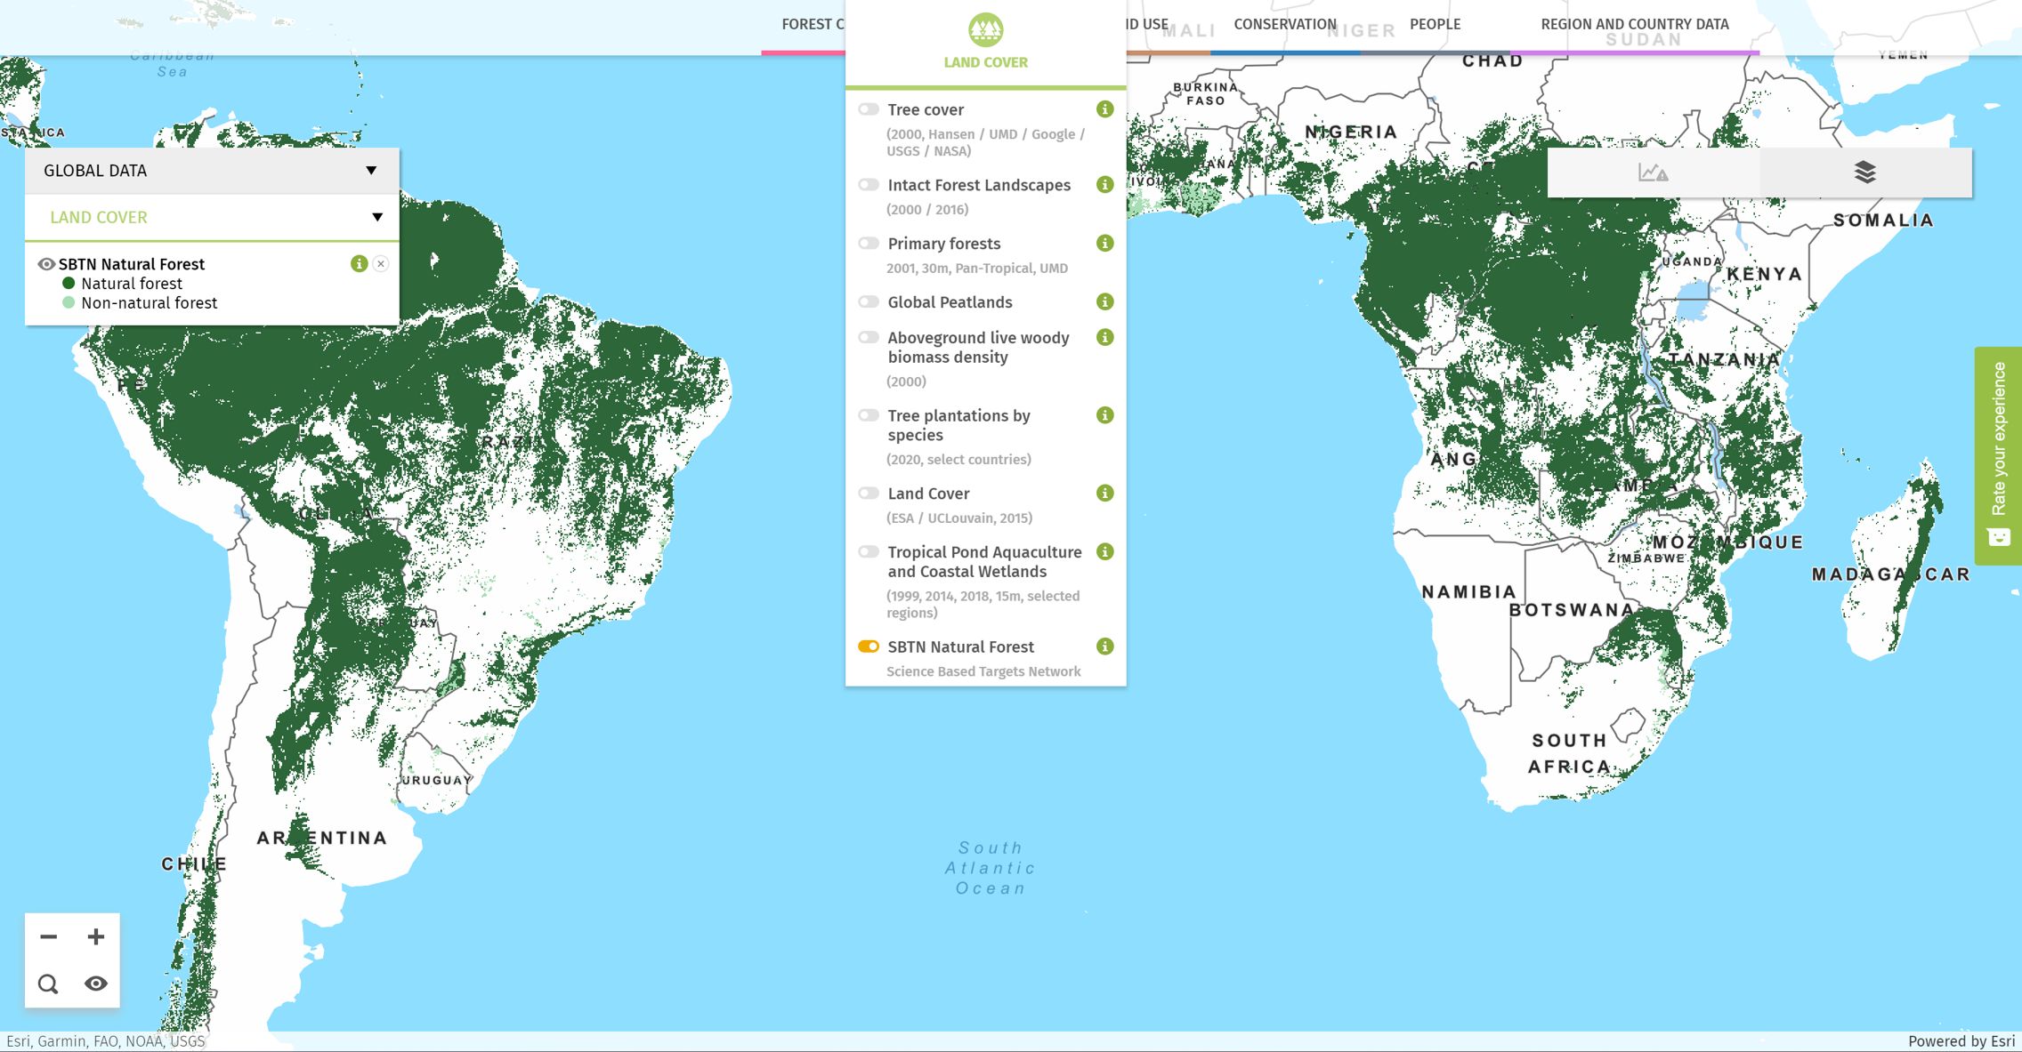Zoom out with the minus icon
The width and height of the screenshot is (2022, 1052).
(49, 936)
